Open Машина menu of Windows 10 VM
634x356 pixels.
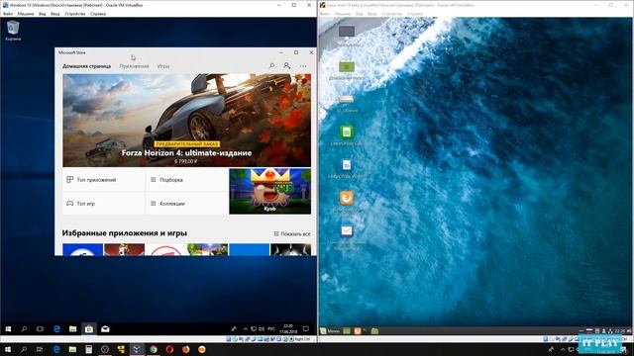(x=26, y=14)
